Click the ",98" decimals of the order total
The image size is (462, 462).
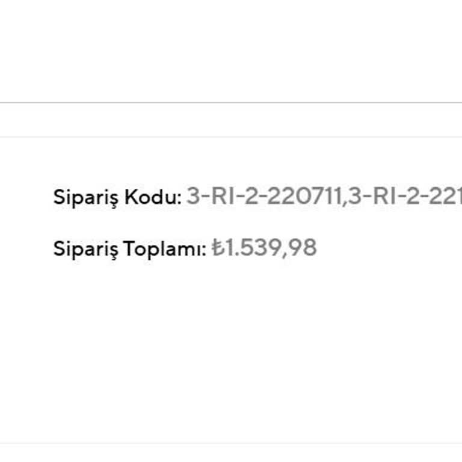(300, 249)
